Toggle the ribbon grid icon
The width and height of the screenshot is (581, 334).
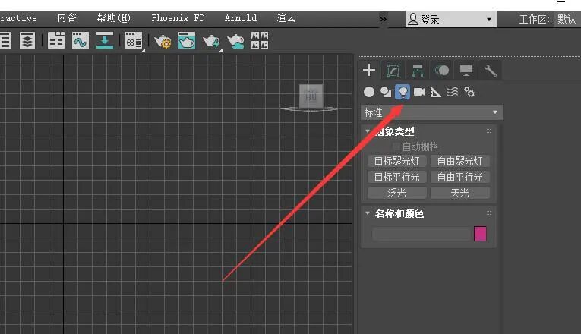point(56,40)
